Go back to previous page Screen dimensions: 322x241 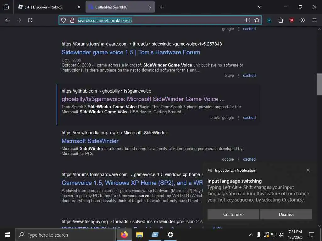pos(8,20)
